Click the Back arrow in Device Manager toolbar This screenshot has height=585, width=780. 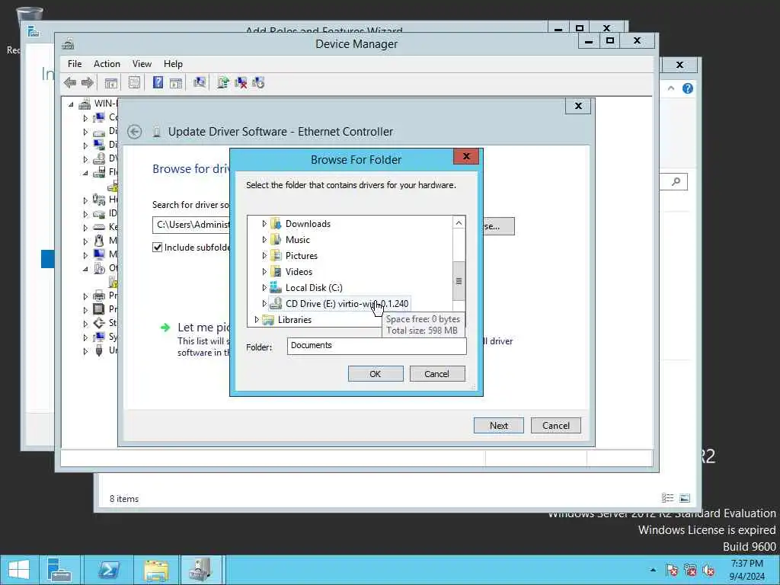pyautogui.click(x=70, y=82)
